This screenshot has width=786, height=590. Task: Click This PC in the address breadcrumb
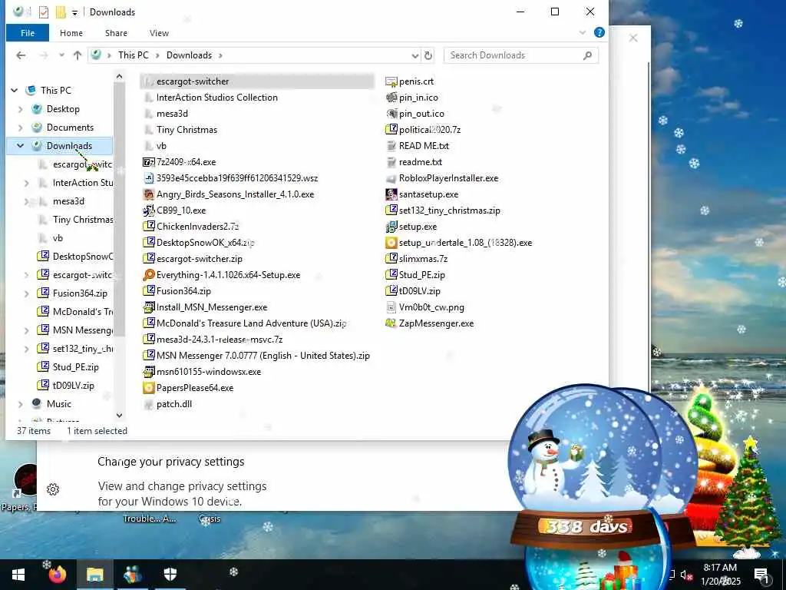coord(134,55)
